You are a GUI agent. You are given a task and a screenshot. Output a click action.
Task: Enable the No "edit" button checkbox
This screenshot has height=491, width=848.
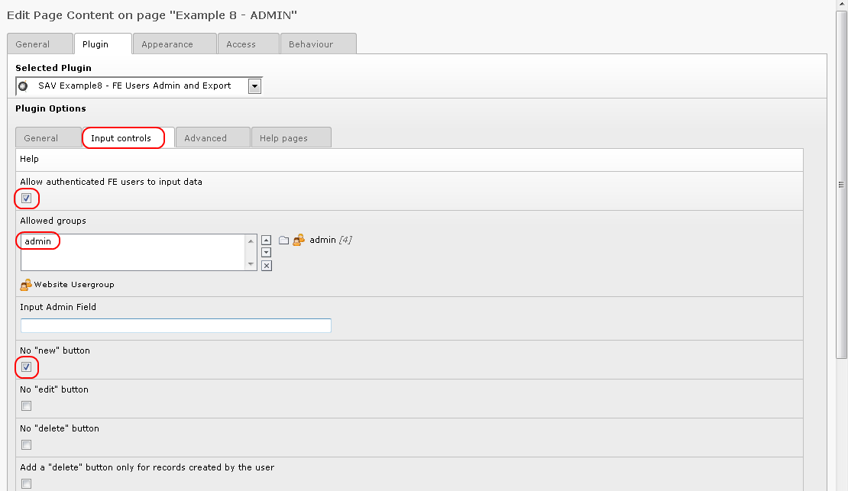pyautogui.click(x=26, y=406)
